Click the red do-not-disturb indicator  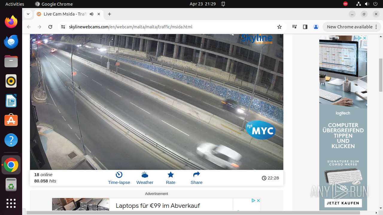click(345, 4)
